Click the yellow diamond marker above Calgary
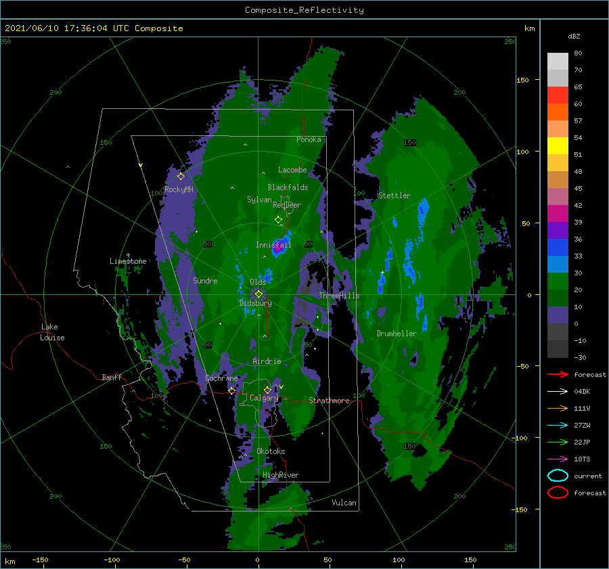This screenshot has width=609, height=569. pyautogui.click(x=267, y=390)
